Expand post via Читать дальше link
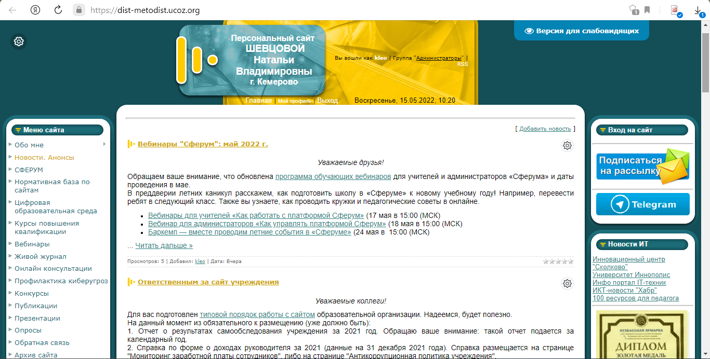This screenshot has width=710, height=359. pos(164,245)
